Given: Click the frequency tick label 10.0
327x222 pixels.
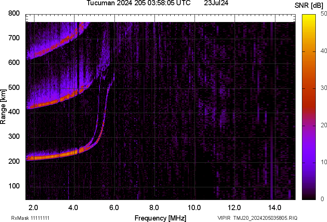Looking at the screenshot, I should pos(194,208).
